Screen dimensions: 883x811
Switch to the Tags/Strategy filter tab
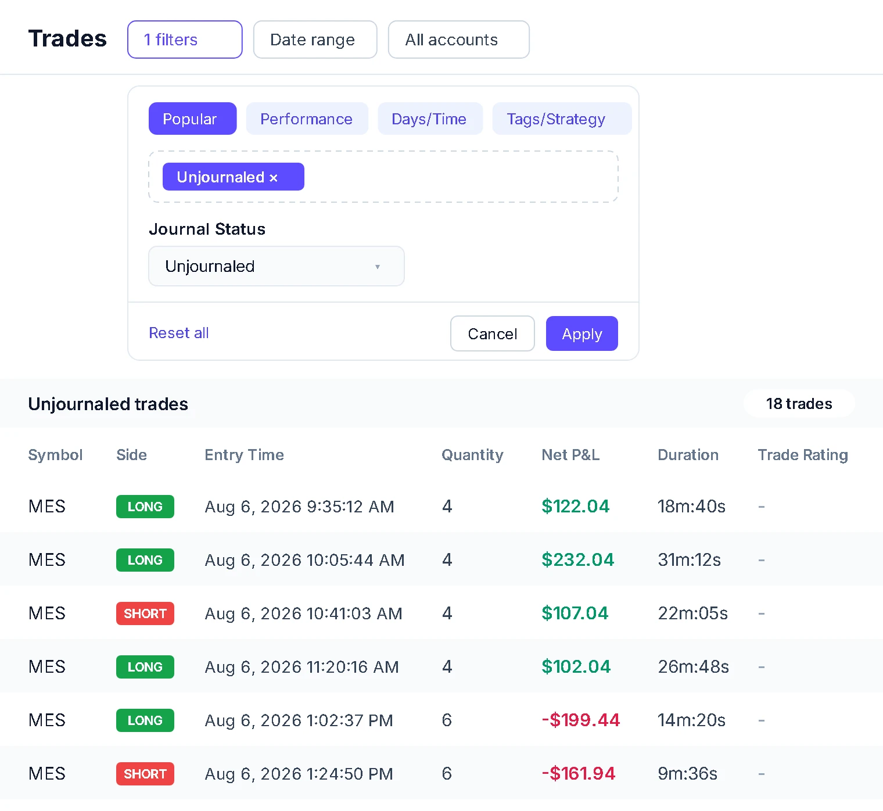click(x=562, y=119)
